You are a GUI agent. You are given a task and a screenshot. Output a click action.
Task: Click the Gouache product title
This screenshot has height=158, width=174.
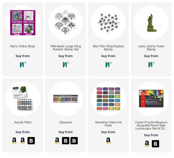tap(66, 122)
